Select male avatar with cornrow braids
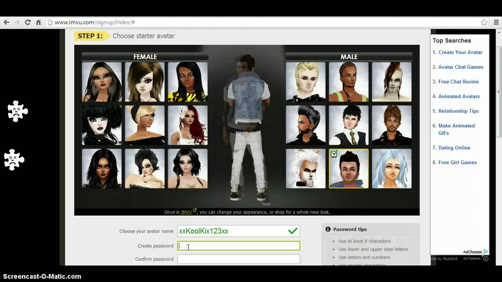The image size is (502, 282). coord(349,82)
